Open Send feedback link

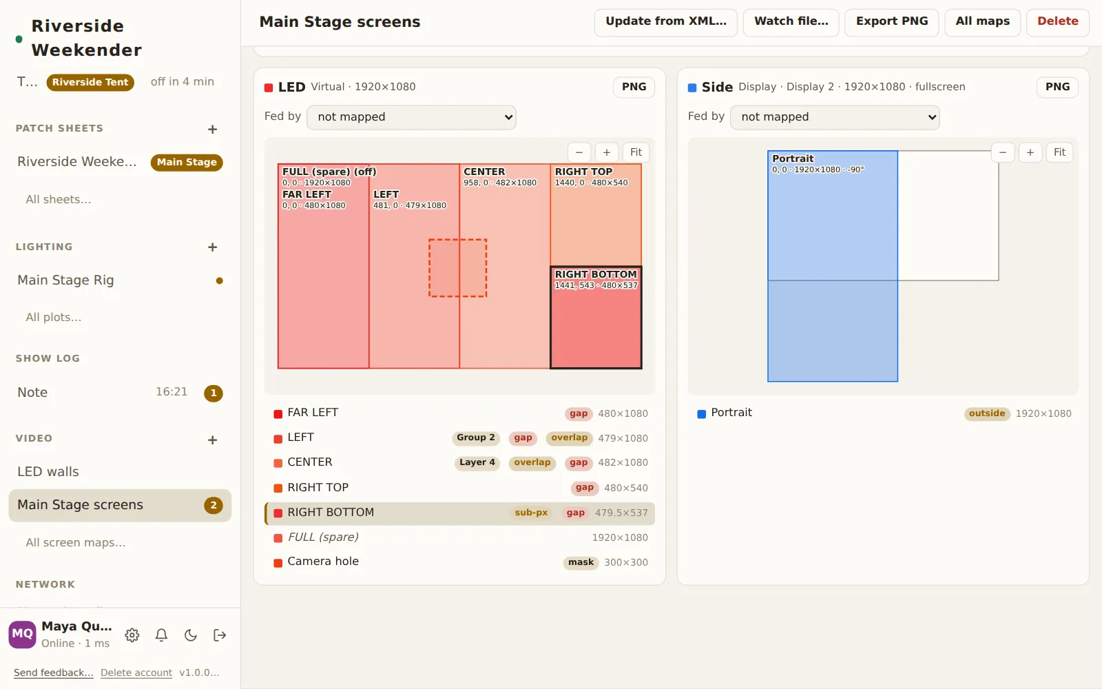click(x=54, y=672)
